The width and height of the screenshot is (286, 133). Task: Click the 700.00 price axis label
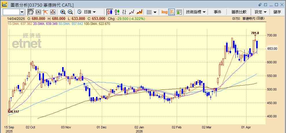(272, 35)
